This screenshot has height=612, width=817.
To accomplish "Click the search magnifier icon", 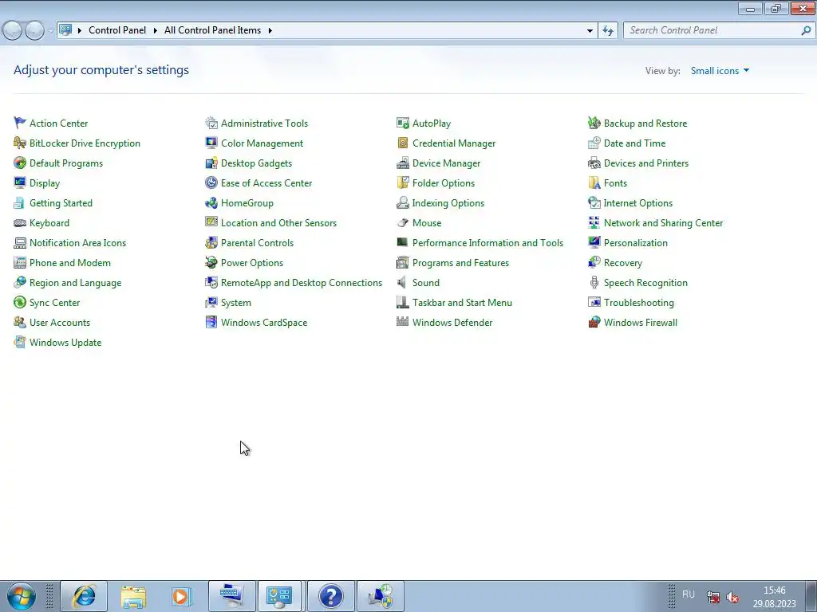I will (x=806, y=31).
